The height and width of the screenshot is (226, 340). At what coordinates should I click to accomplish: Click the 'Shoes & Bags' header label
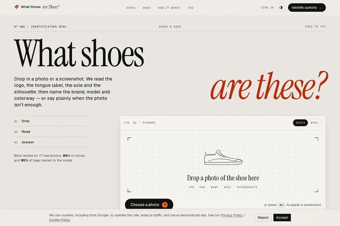pos(170,27)
